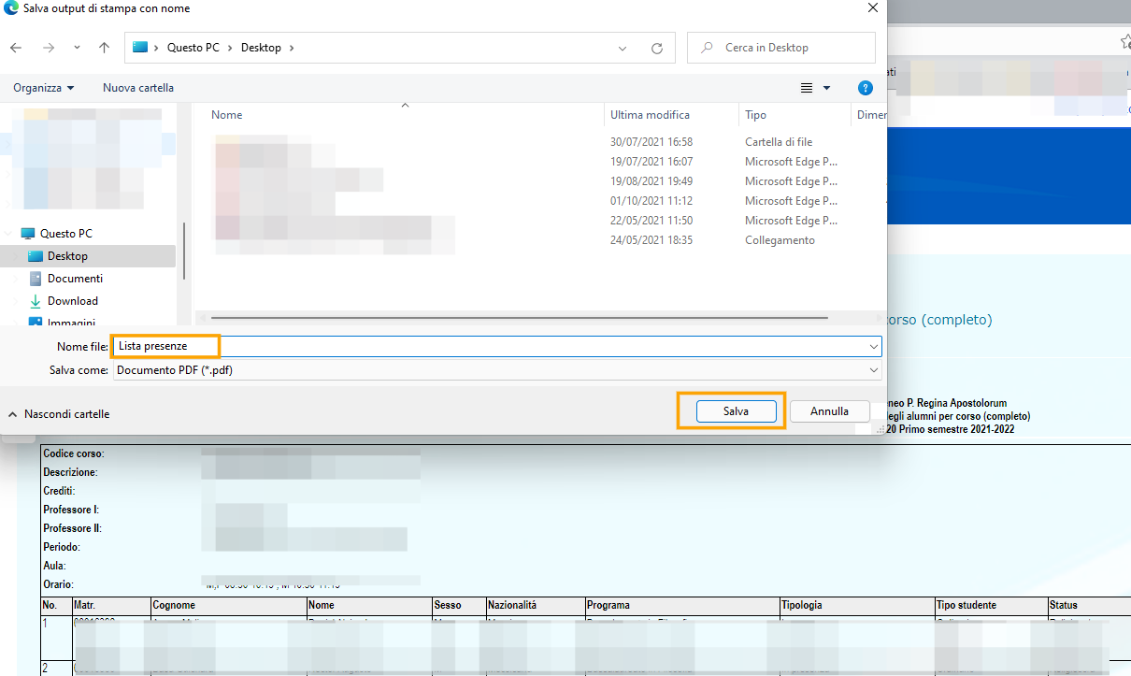
Task: Click the Annulla button
Action: [829, 411]
